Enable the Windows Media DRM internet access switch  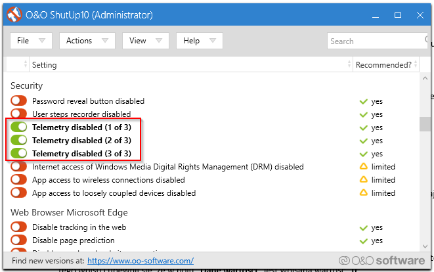tap(19, 166)
